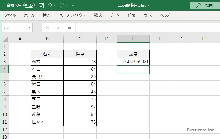
Task: Click the Insert Function fx icon
Action: 69,27
